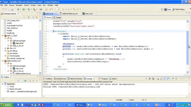
Task: Click the Export Release Build icon
Action: pyautogui.click(x=41, y=9)
